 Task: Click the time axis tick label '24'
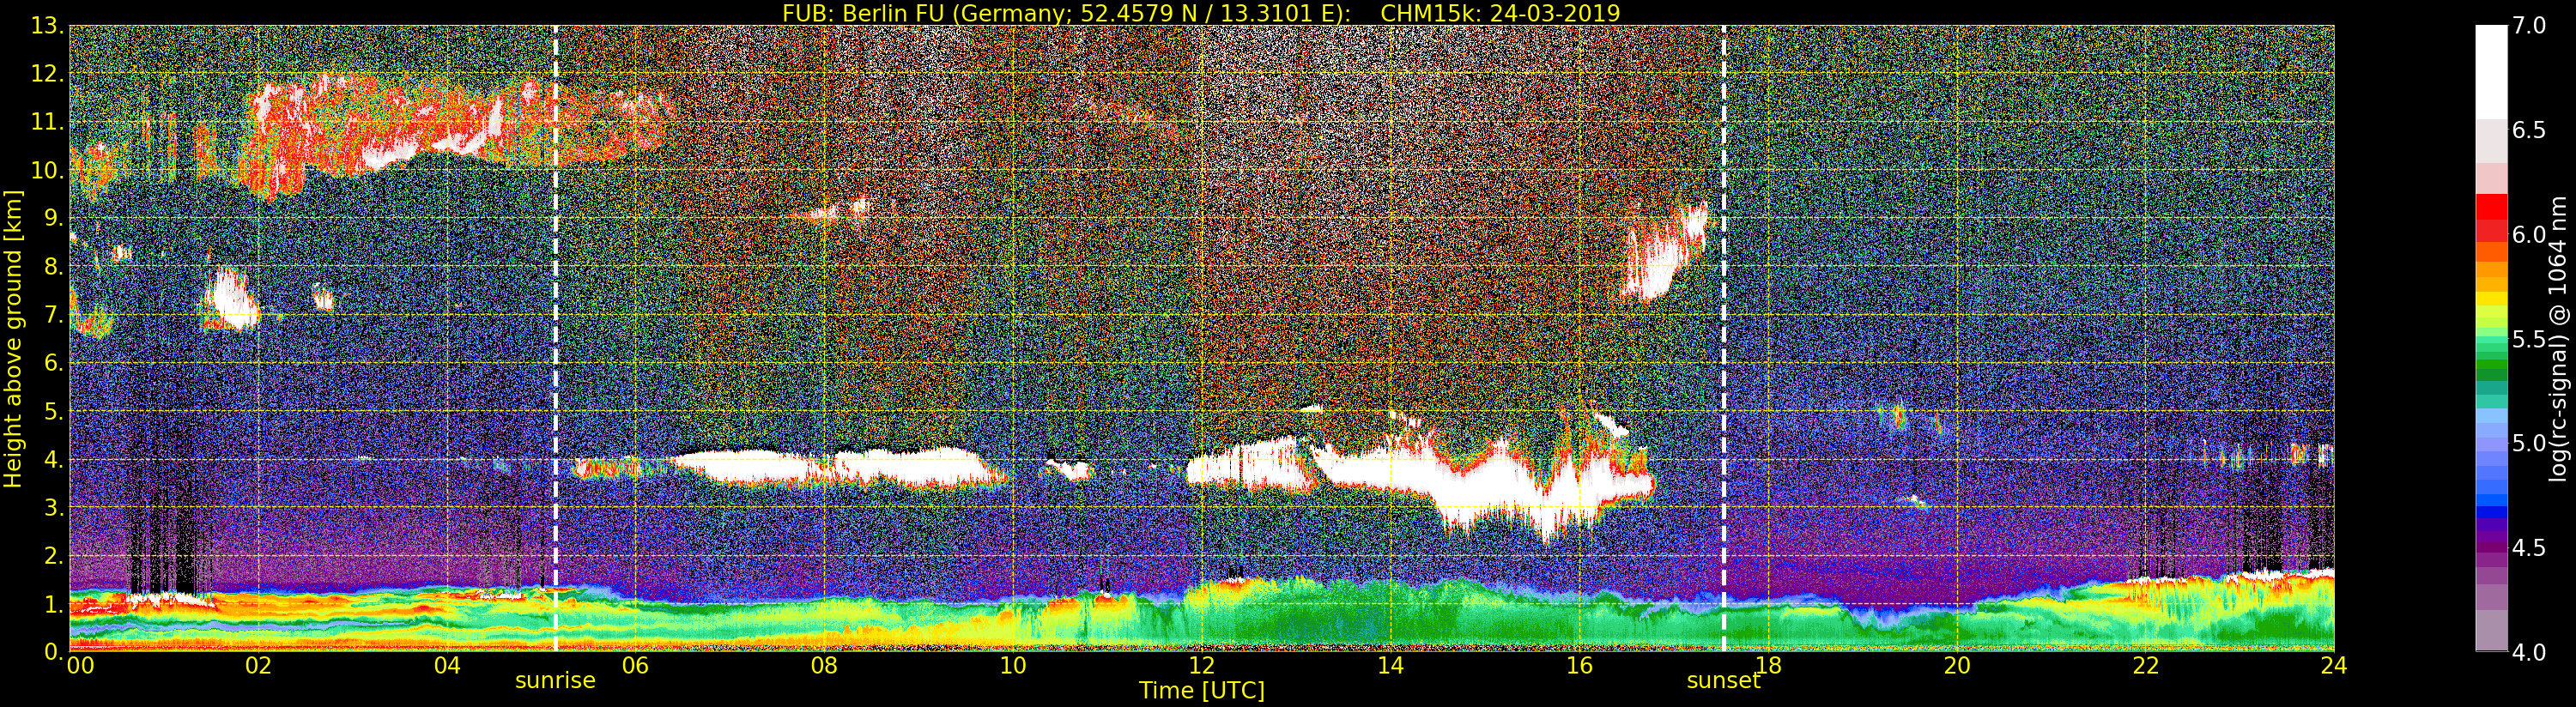pos(2333,665)
